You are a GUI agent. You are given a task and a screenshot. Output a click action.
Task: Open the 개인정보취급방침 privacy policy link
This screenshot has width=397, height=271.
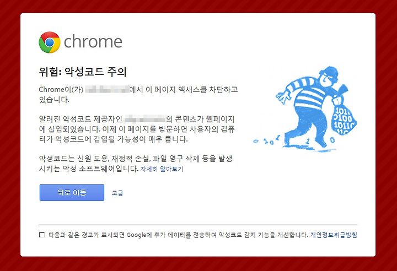pyautogui.click(x=334, y=235)
